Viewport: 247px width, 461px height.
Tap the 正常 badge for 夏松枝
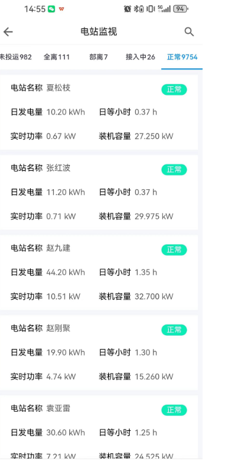point(174,90)
